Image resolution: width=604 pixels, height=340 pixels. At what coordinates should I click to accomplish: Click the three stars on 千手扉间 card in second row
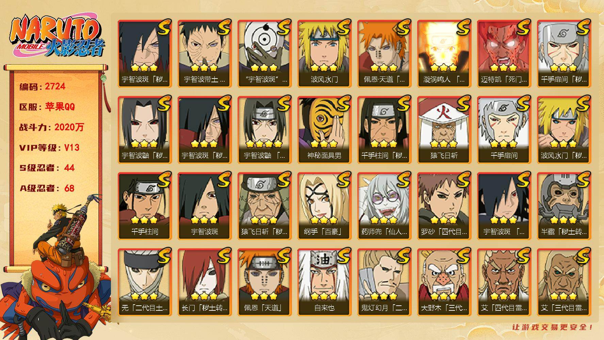click(504, 144)
